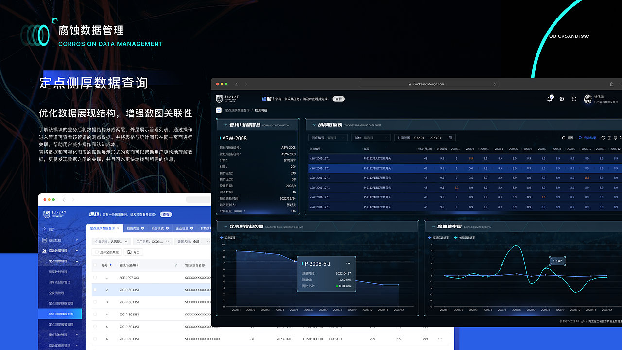Open the notifications bell with badge count 2
This screenshot has height=350, width=622.
(x=550, y=98)
